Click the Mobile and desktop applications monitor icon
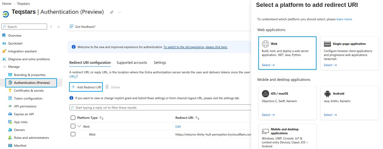 point(265,131)
